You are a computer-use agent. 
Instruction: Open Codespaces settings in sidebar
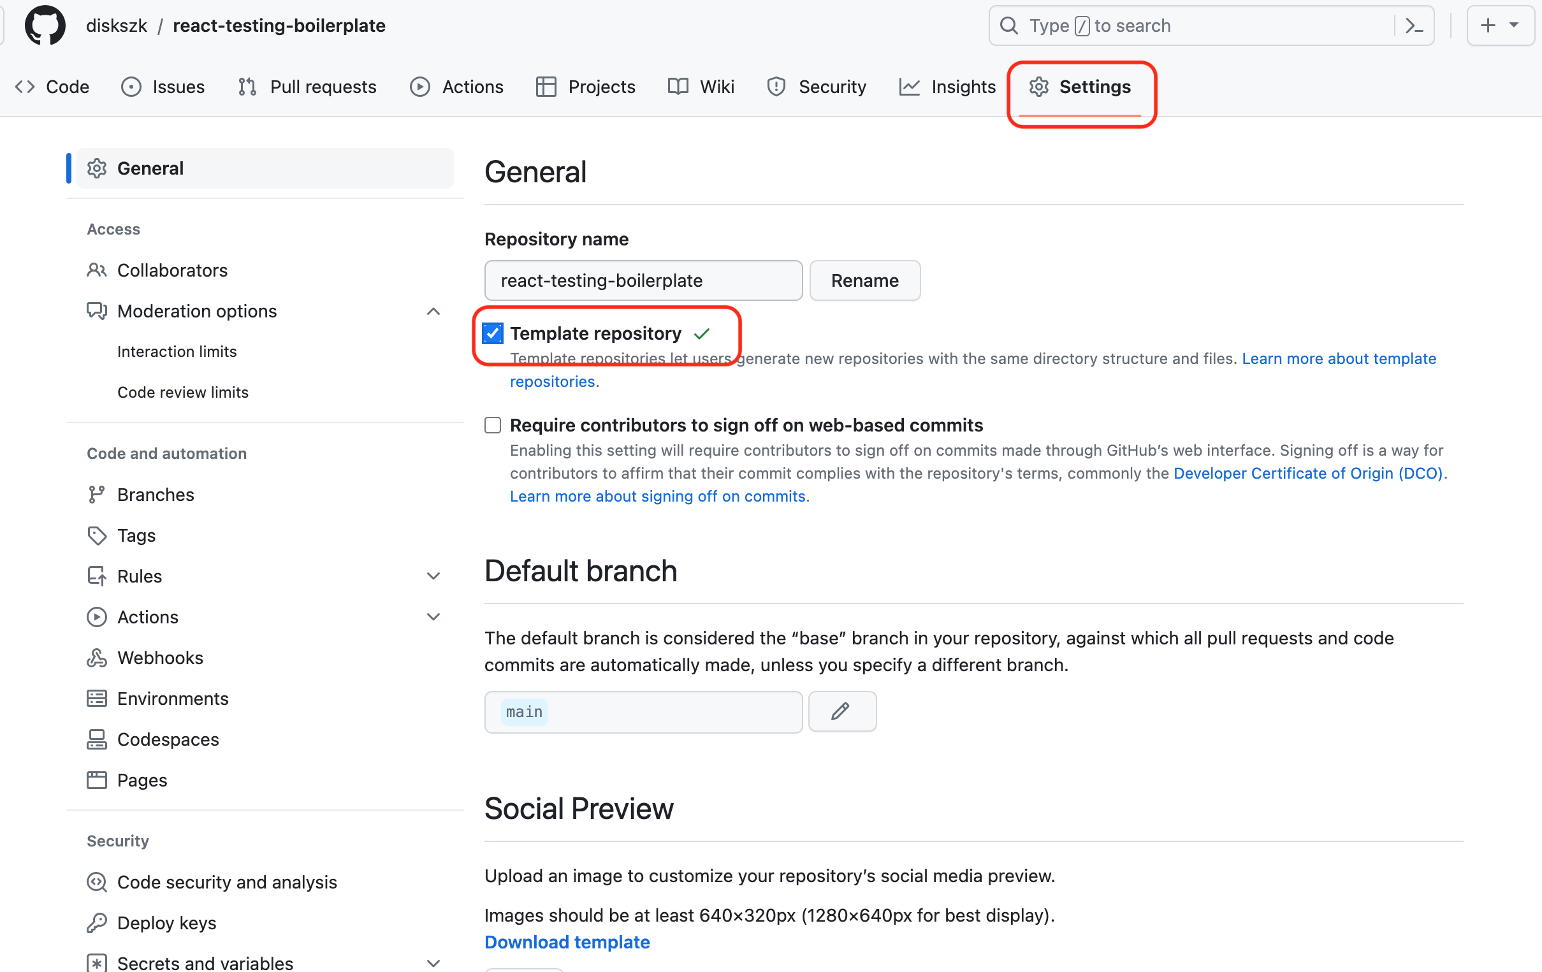[168, 739]
